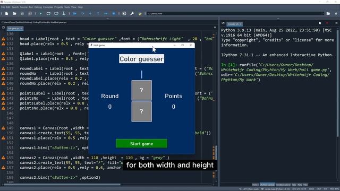This screenshot has height=191, width=340.
Task: Run the current cell
Action: 48,14
